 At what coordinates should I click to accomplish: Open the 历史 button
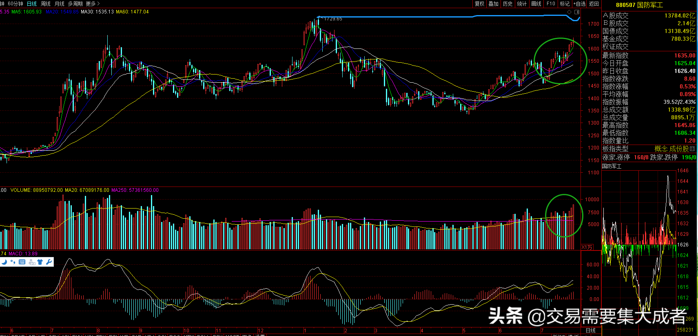pos(507,4)
